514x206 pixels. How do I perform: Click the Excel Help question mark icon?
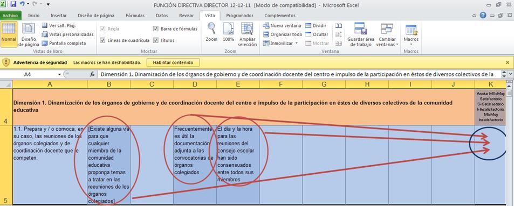[483, 16]
